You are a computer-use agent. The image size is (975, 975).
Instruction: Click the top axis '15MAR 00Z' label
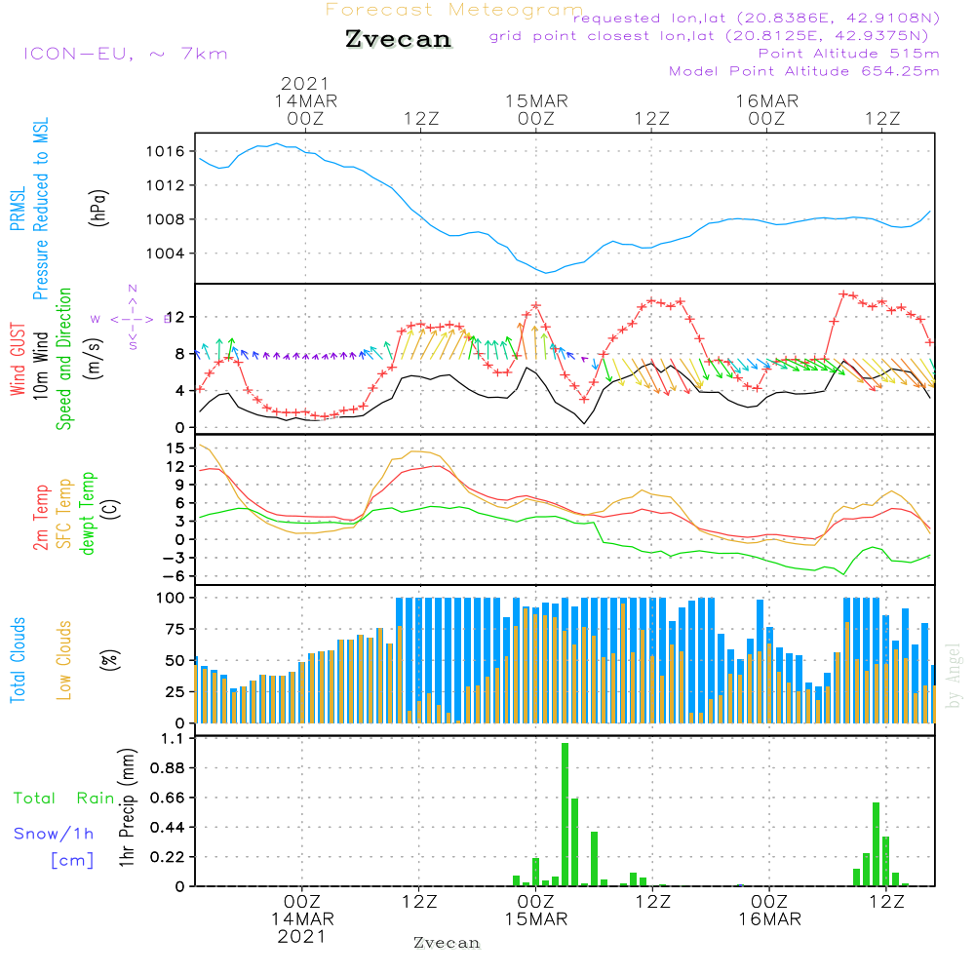click(x=536, y=109)
